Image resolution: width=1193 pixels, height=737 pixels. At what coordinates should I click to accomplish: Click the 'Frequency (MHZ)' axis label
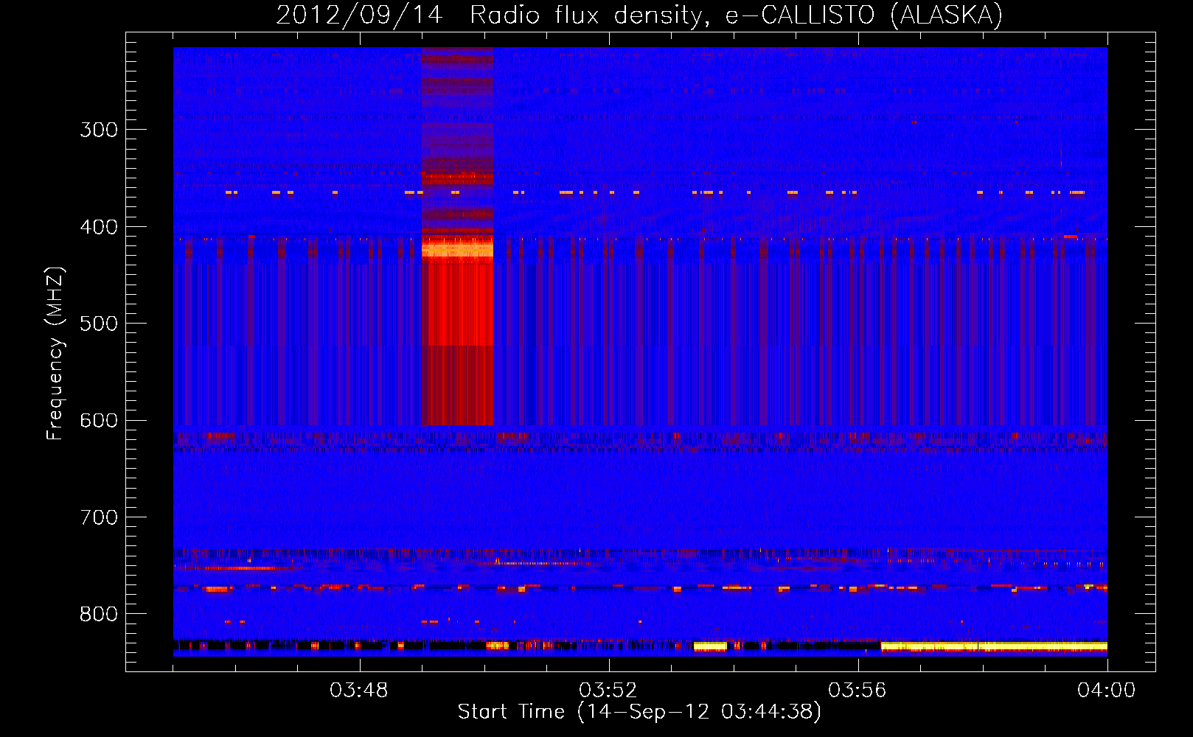click(55, 354)
